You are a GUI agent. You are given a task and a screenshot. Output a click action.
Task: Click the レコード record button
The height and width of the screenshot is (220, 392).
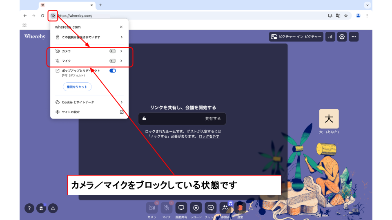196,208
